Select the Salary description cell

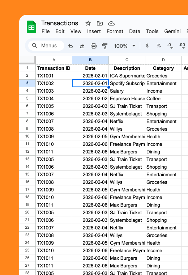(127, 91)
